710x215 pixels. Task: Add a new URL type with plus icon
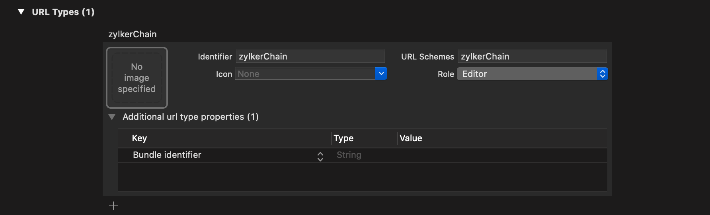113,206
